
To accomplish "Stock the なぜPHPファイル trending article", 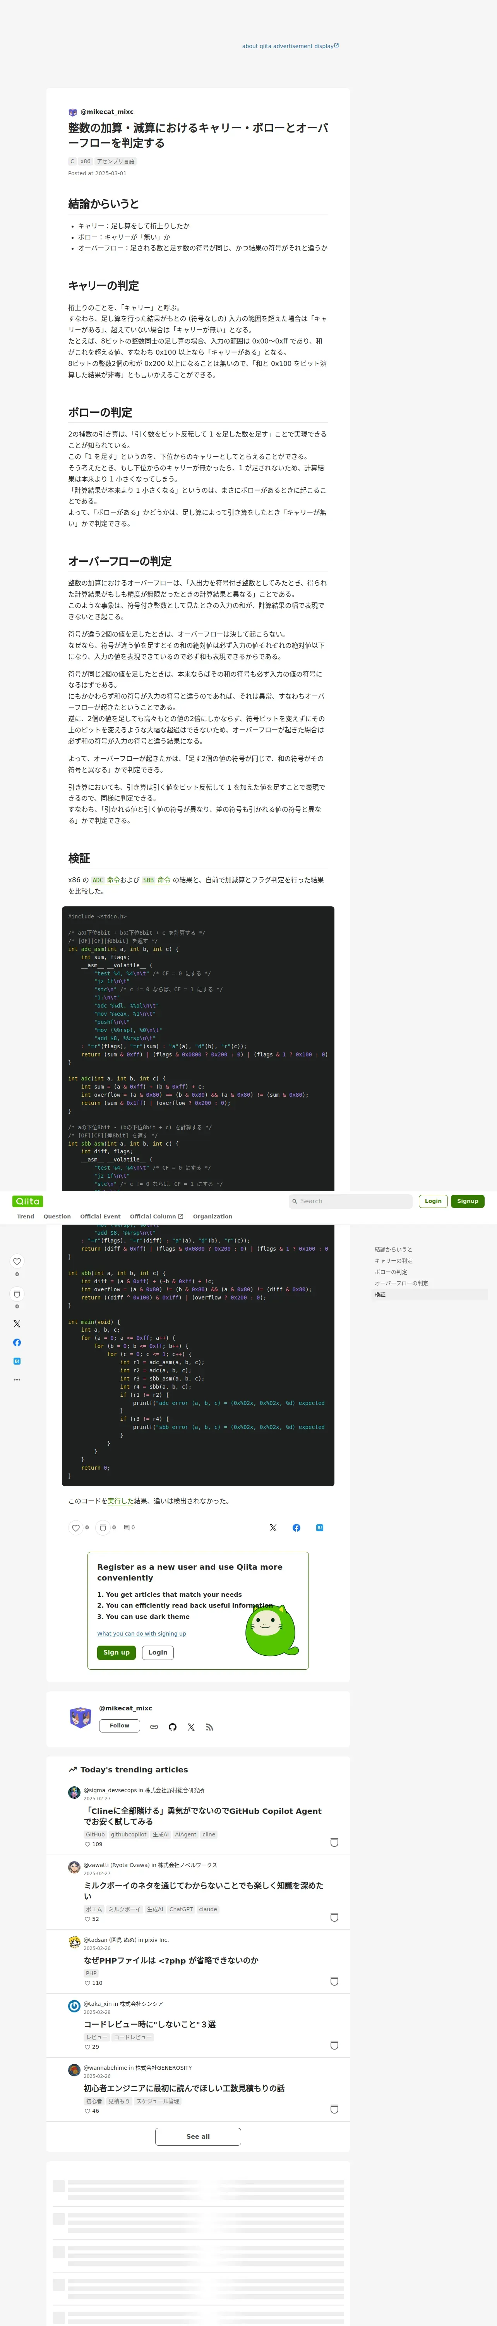I will coord(334,1981).
